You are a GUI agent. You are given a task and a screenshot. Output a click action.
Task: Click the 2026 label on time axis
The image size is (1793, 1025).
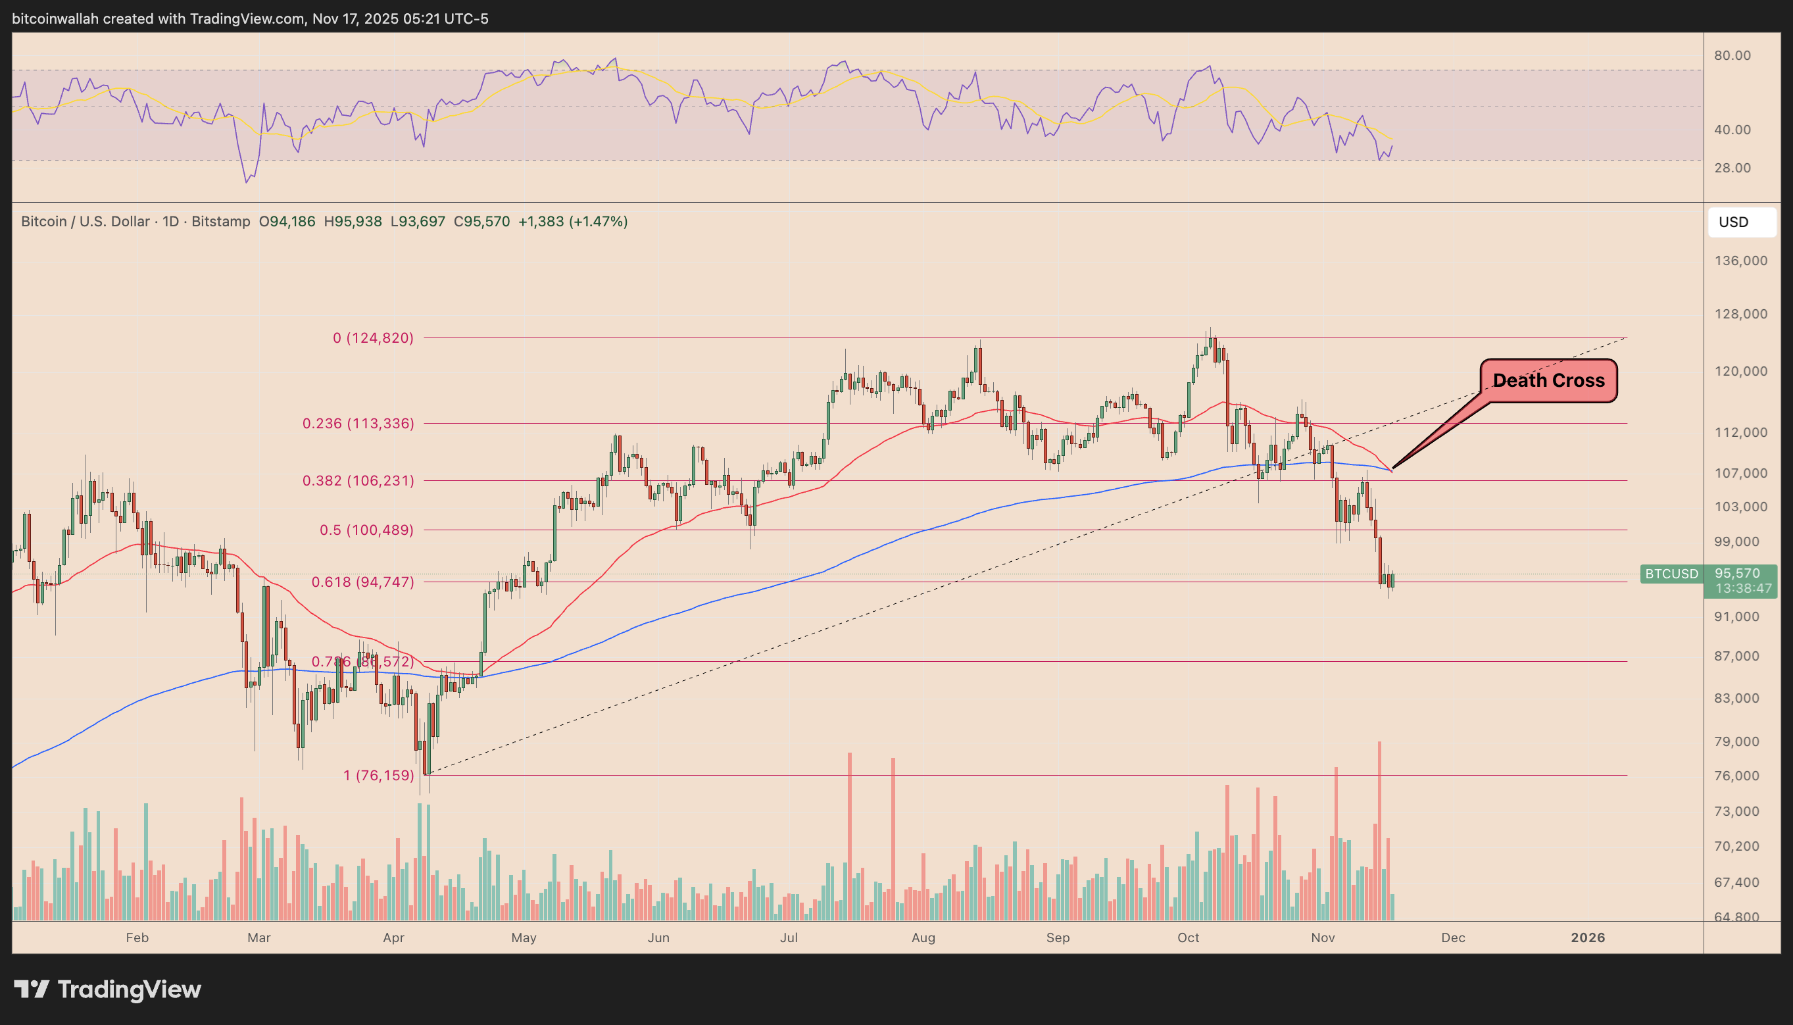point(1588,938)
